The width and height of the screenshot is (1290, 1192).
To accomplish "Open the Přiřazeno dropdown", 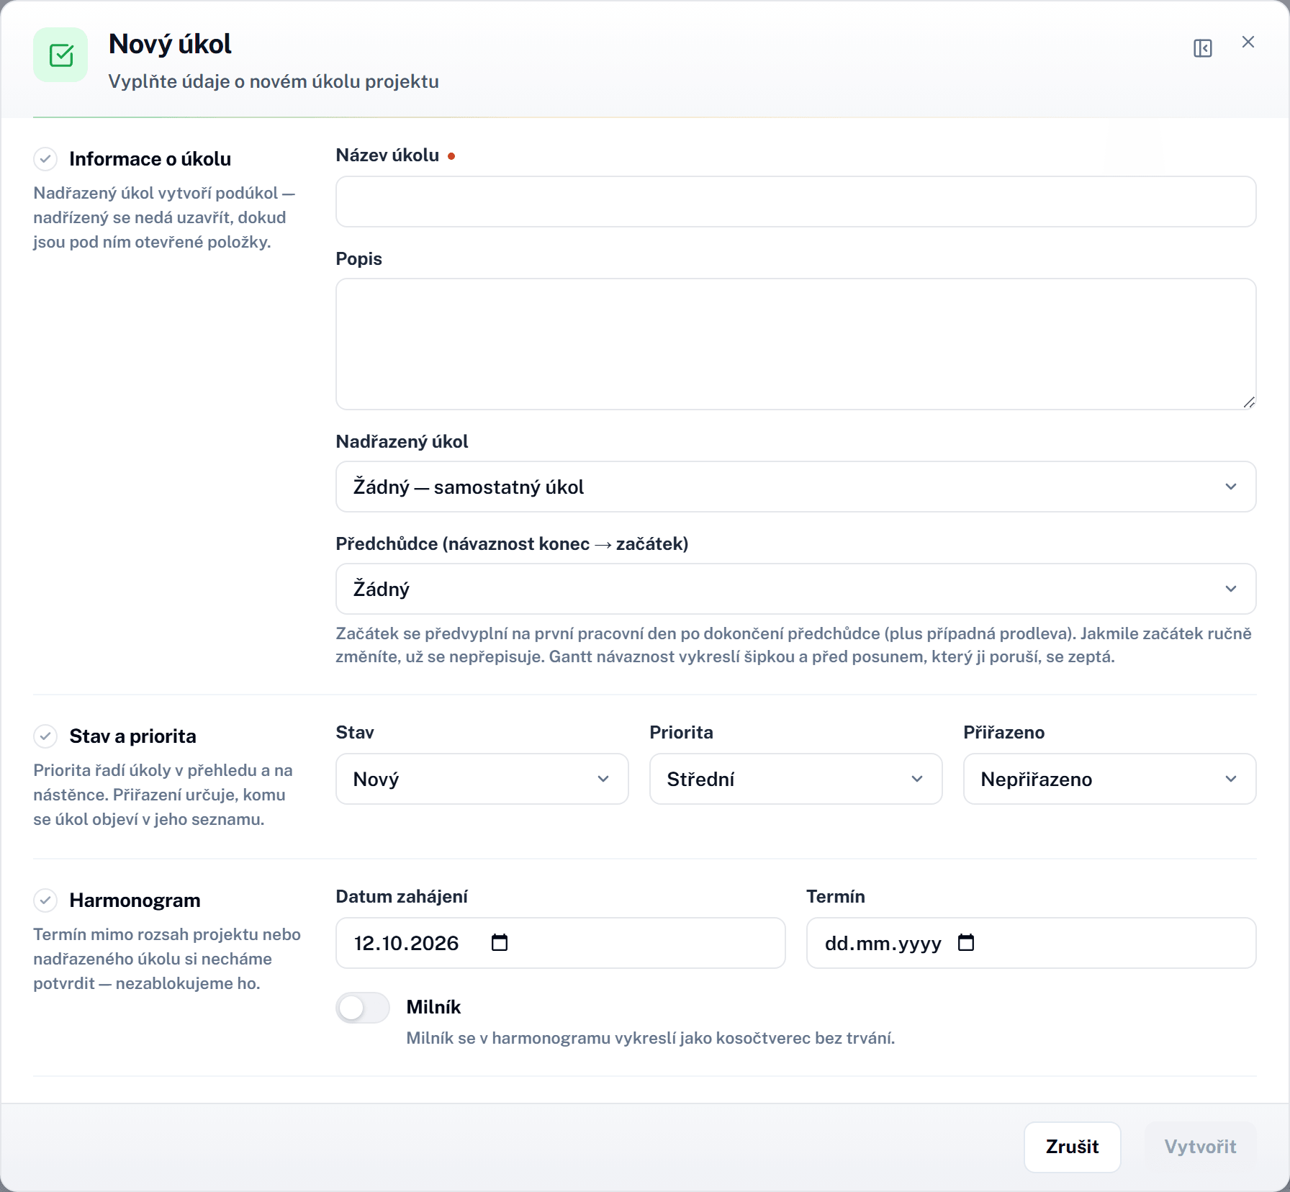I will pos(1109,779).
